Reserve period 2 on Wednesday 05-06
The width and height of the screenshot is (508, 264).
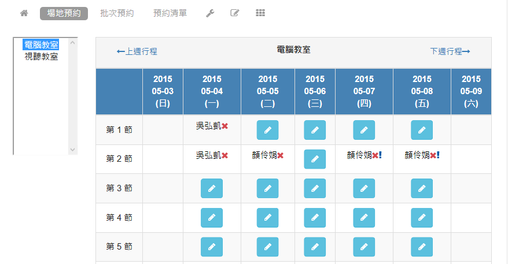coord(315,159)
